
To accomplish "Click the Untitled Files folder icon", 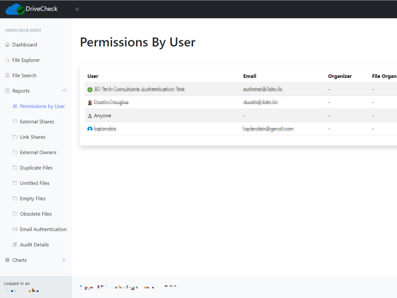I will tap(15, 183).
